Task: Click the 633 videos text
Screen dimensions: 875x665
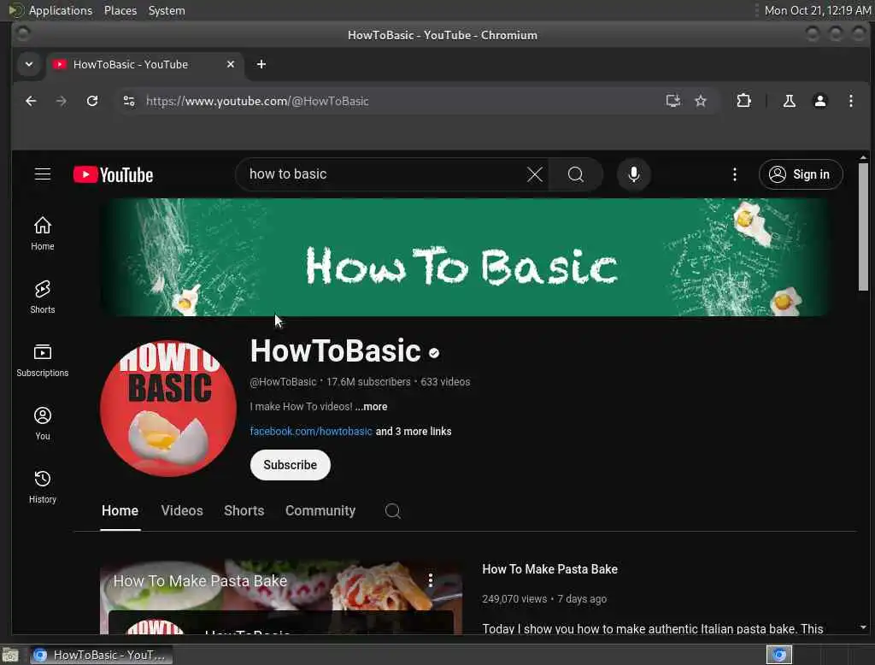Action: (445, 382)
